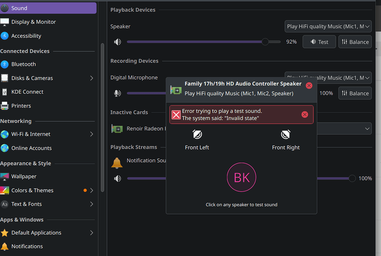381x256 pixels.
Task: Mute the Speaker playback device
Action: (118, 42)
